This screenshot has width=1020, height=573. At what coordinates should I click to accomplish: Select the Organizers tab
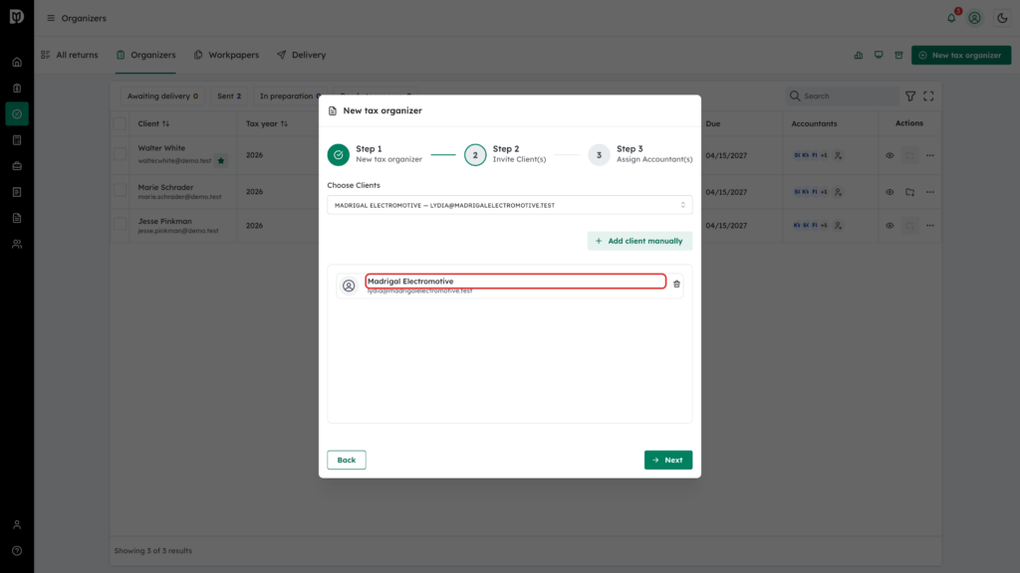pos(145,56)
